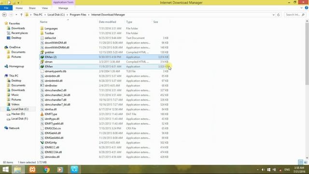The height and width of the screenshot is (174, 309).
Task: Select the IDMFType DAT file icon
Action: pos(42,114)
